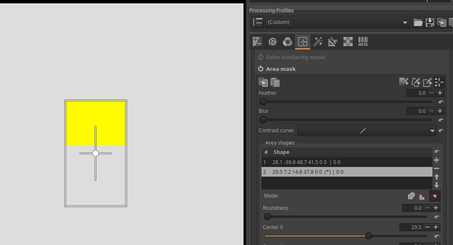
Task: Switch to the Special effects wand tab
Action: pos(318,42)
